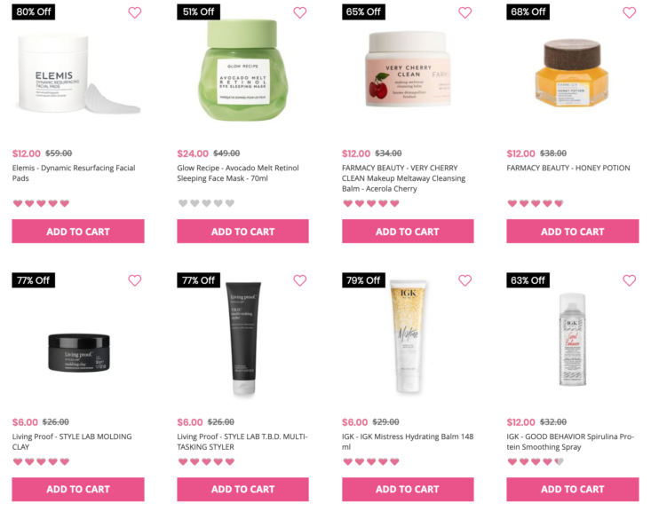This screenshot has width=651, height=511.
Task: View the Honey Potion jar product image
Action: (572, 73)
